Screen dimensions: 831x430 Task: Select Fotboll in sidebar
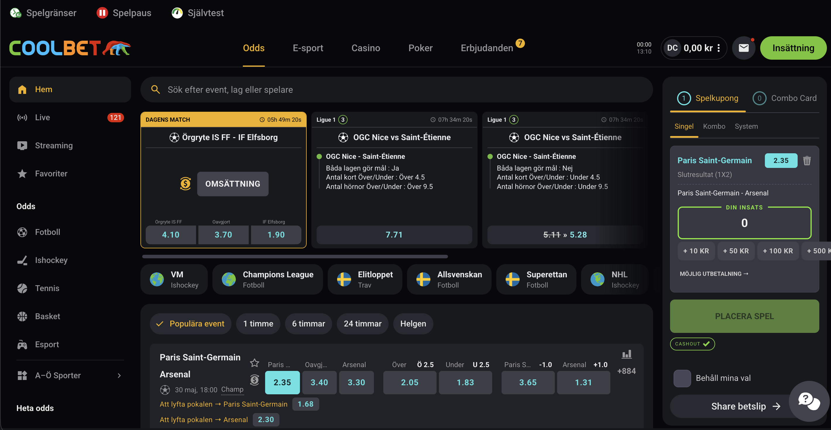pyautogui.click(x=70, y=232)
